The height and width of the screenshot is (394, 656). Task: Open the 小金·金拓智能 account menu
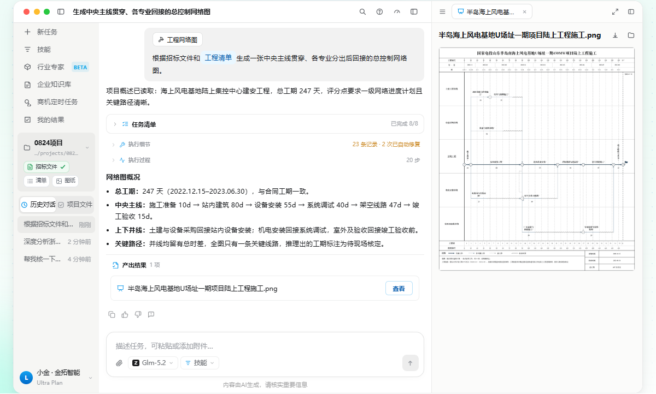tap(56, 377)
